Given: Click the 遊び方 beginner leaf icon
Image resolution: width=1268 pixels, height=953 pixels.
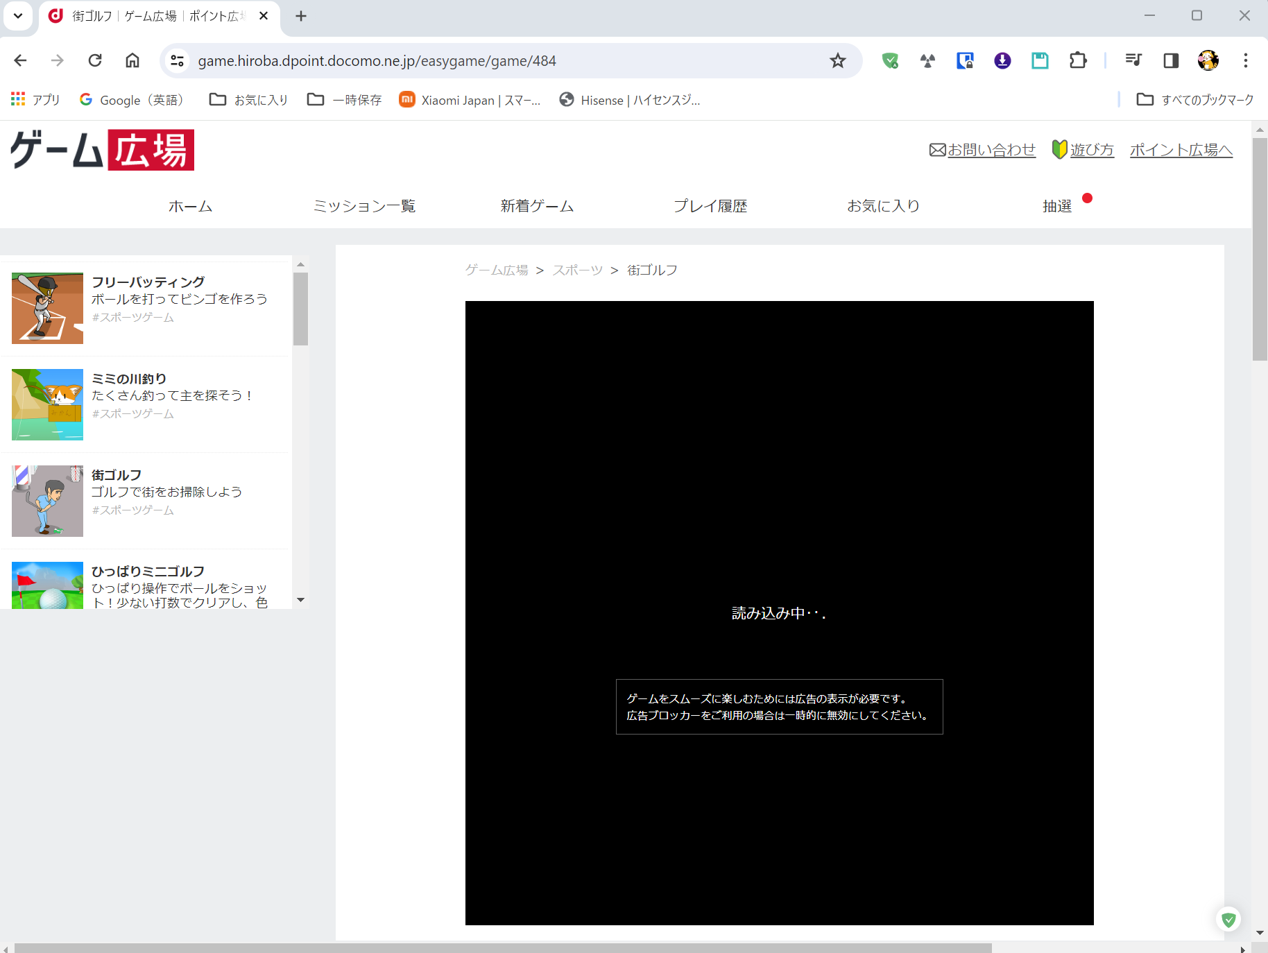Looking at the screenshot, I should click(1060, 149).
